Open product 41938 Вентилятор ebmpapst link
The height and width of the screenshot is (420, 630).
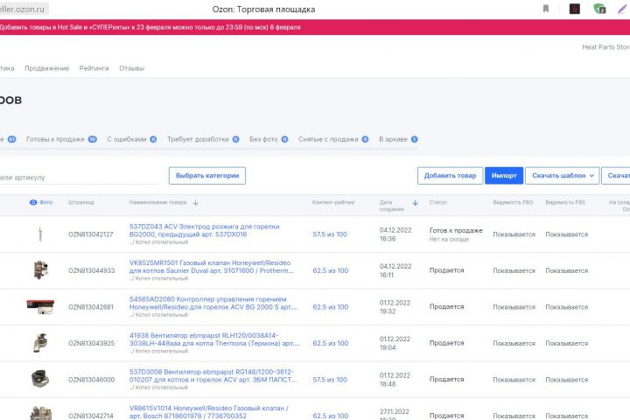[214, 339]
